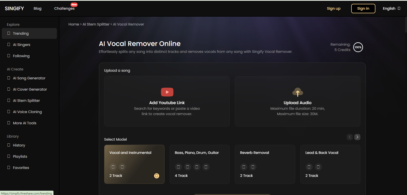The width and height of the screenshot is (407, 195).
Task: Open AI Stem Splitter in the sidebar
Action: [x=29, y=101]
